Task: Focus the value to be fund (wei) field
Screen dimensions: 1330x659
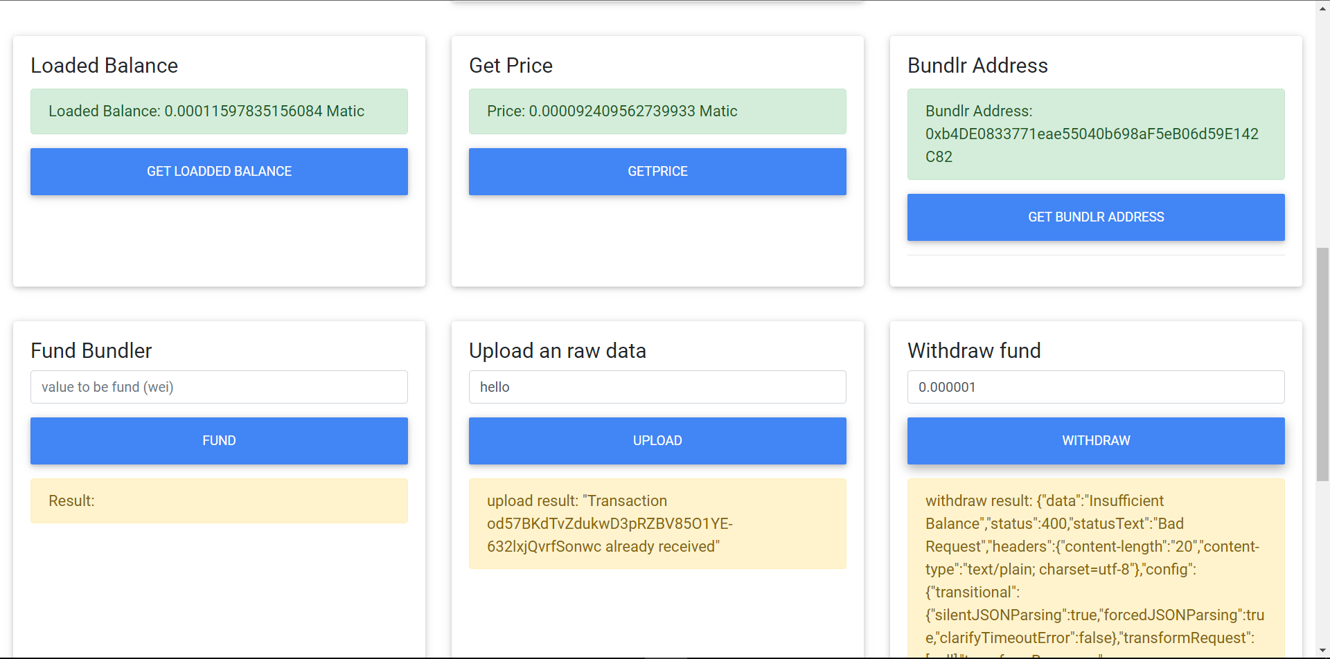Action: pyautogui.click(x=219, y=387)
